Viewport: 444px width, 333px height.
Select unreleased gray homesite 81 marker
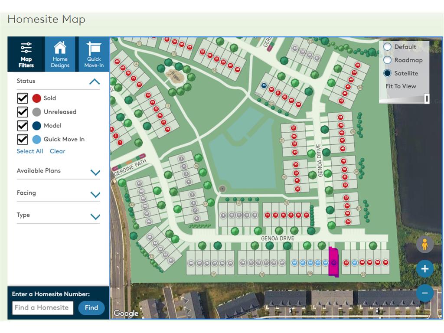click(171, 260)
